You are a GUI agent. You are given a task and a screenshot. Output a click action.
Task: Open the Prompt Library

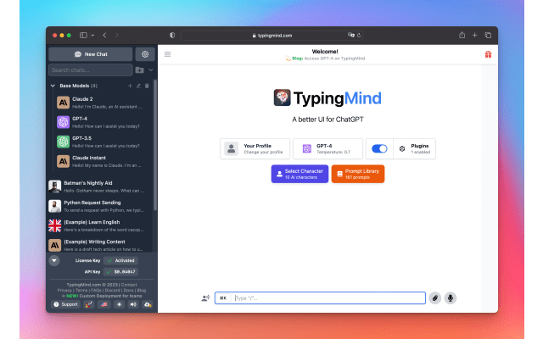[358, 174]
